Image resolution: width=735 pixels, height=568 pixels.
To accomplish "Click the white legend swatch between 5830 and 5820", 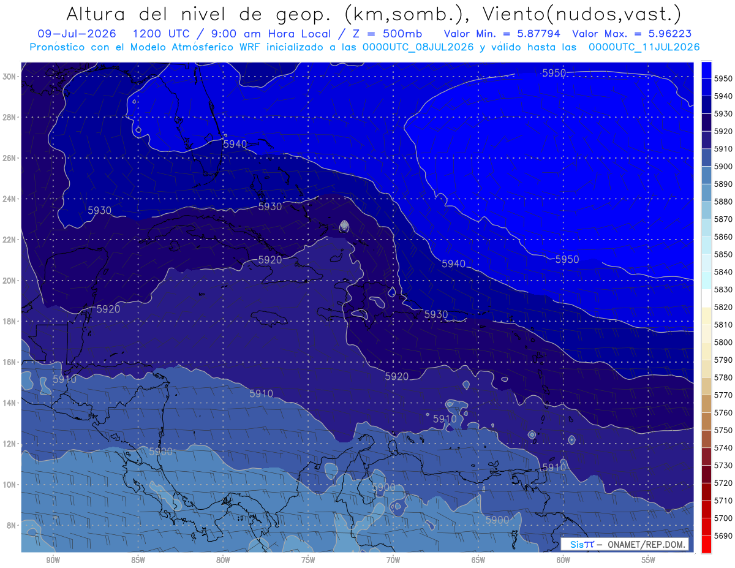I will 706,298.
